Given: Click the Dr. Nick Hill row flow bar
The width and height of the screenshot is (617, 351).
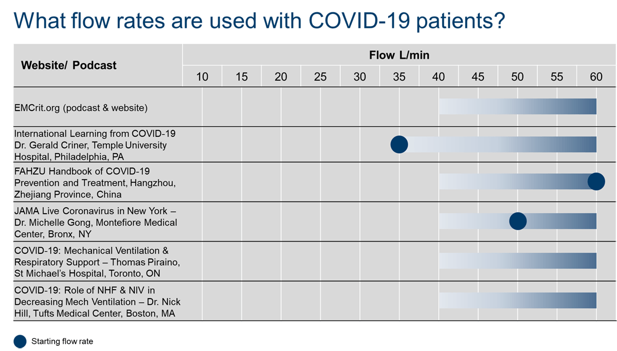Looking at the screenshot, I should (517, 300).
